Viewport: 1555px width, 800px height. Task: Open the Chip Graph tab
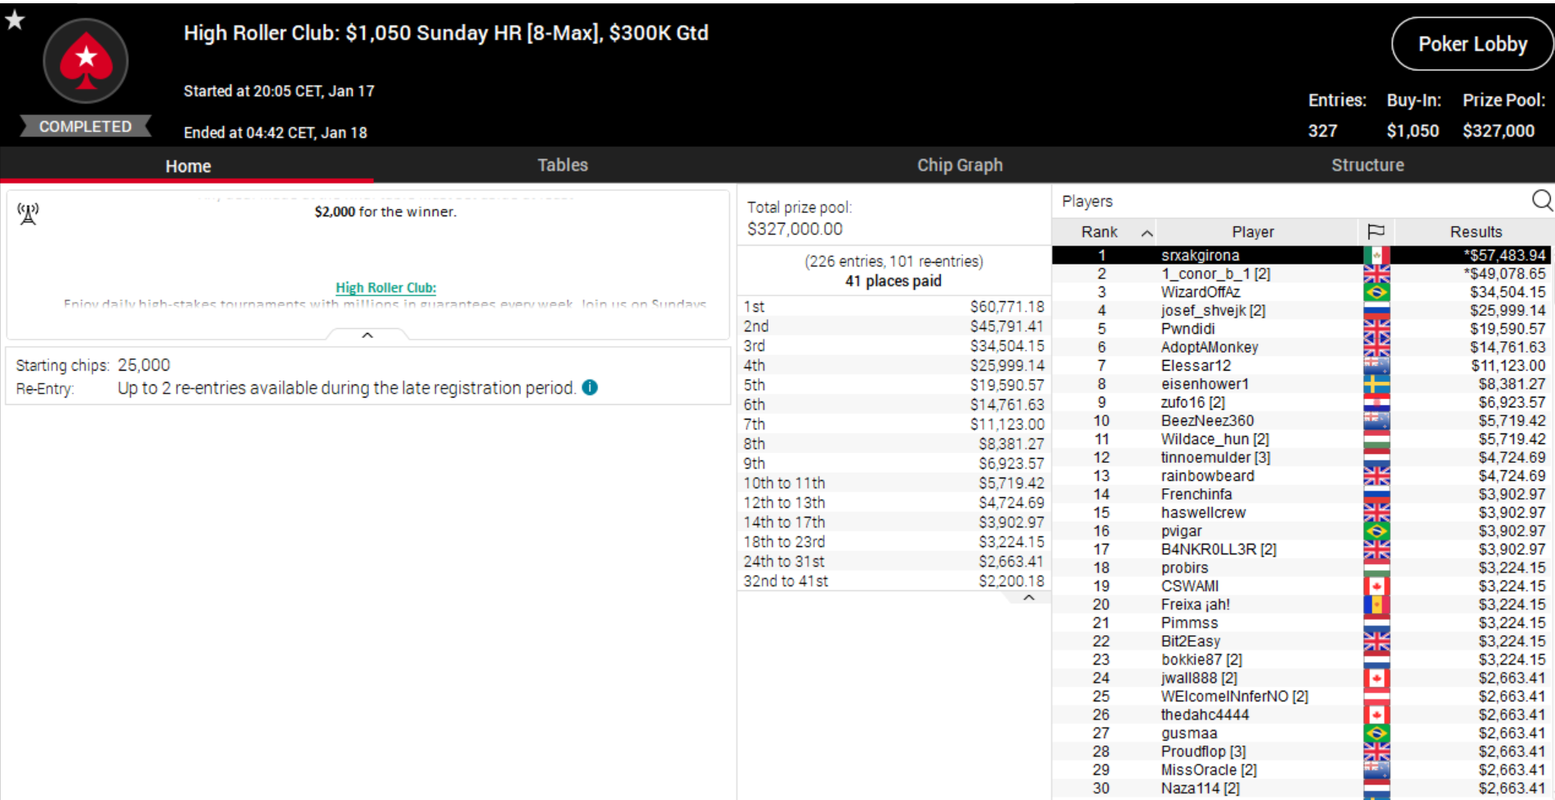(960, 165)
